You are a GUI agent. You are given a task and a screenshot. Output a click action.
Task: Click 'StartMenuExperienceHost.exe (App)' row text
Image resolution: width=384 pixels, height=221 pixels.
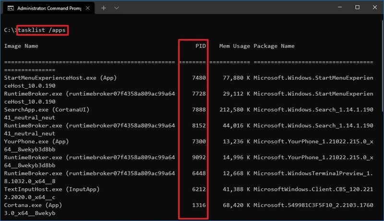(x=60, y=78)
